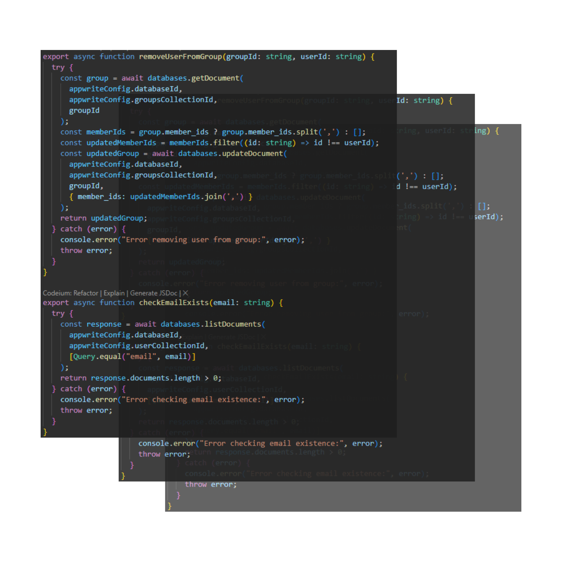Click the Generate JSDoc code lens
This screenshot has width=562, height=562.
(x=154, y=293)
